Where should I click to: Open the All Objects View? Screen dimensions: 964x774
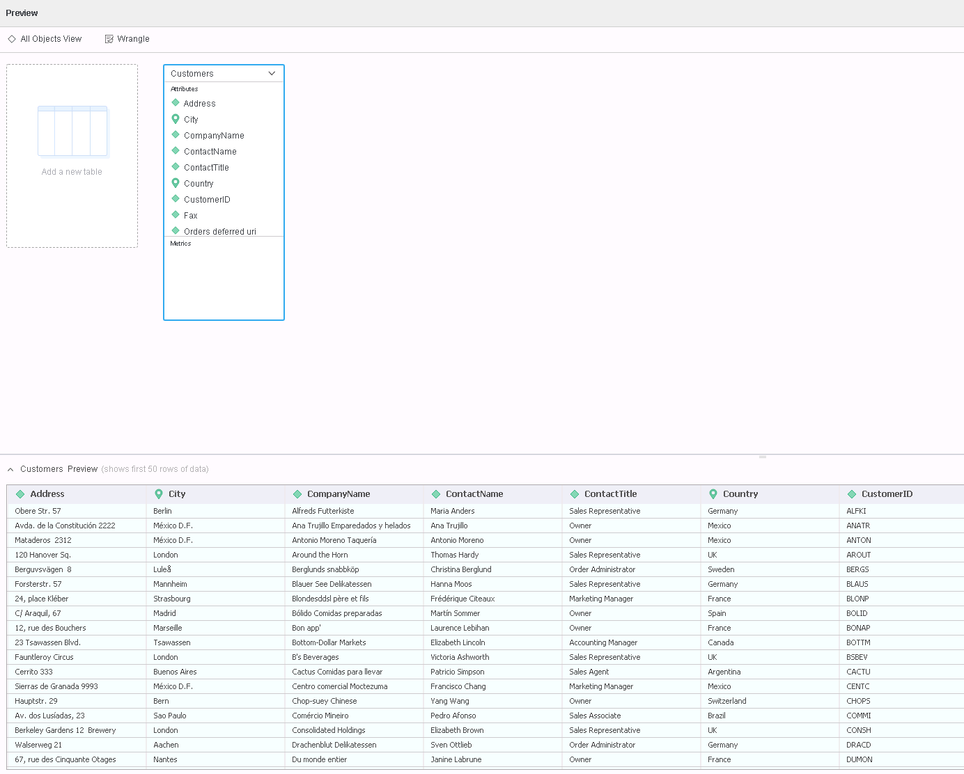pyautogui.click(x=51, y=39)
